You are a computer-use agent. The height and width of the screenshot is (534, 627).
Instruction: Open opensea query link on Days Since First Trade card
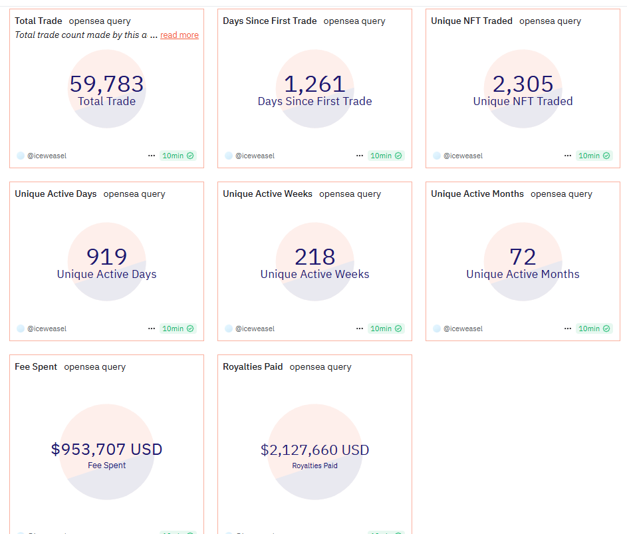pos(354,21)
